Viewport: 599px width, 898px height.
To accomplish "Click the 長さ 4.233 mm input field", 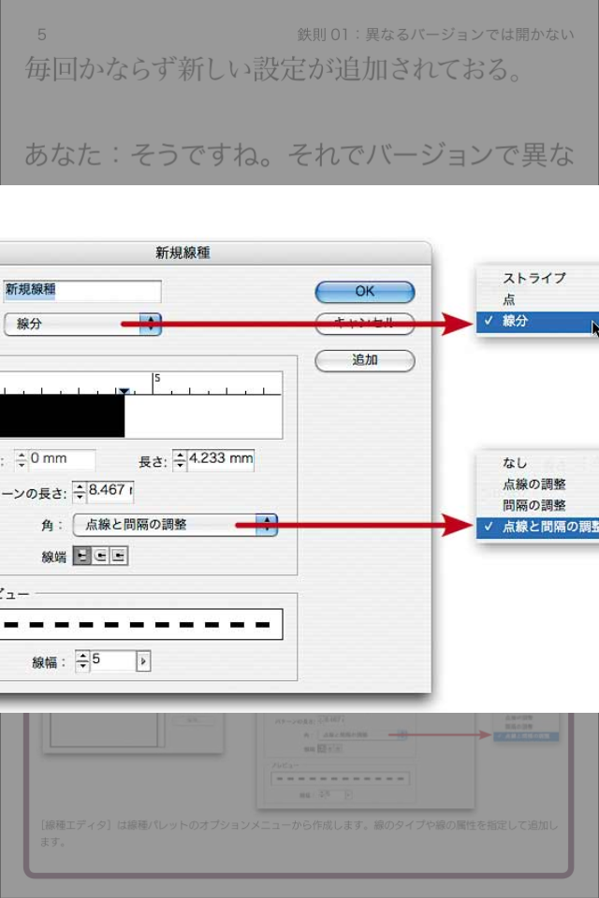I will click(x=220, y=459).
